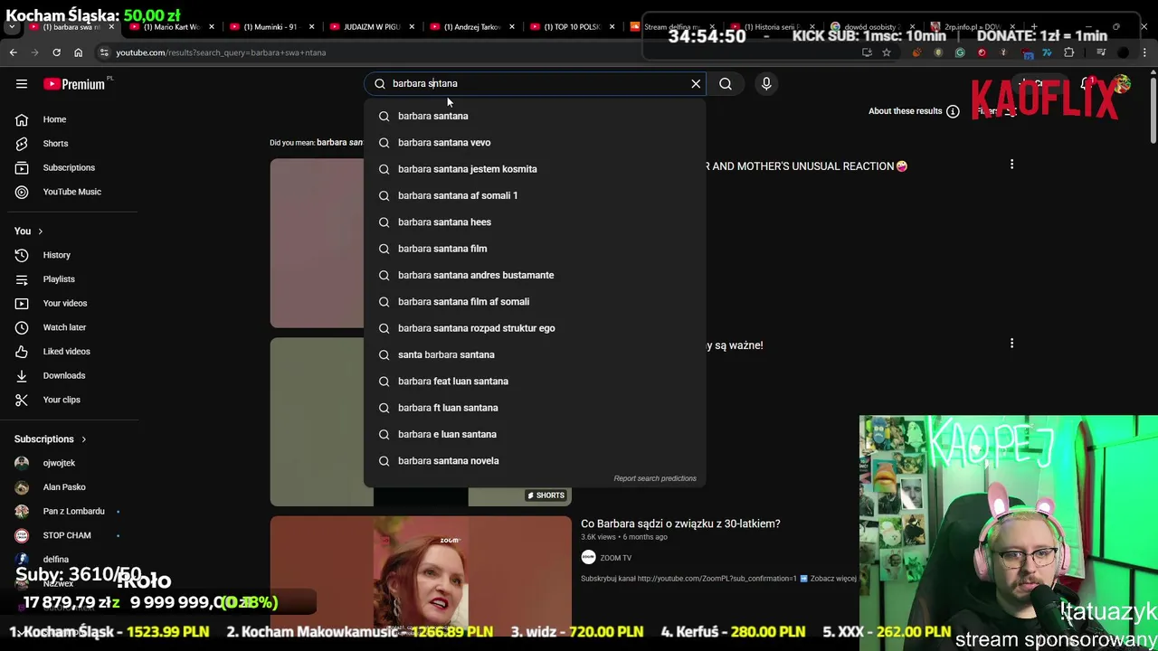The height and width of the screenshot is (651, 1158).
Task: Click the browser home button
Action: click(78, 52)
